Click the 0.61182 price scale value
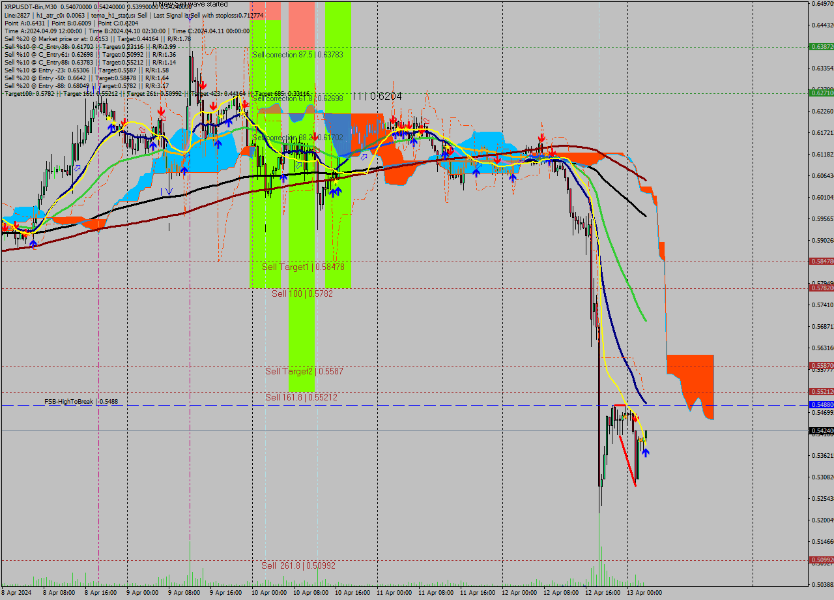834x600 pixels. click(x=823, y=154)
